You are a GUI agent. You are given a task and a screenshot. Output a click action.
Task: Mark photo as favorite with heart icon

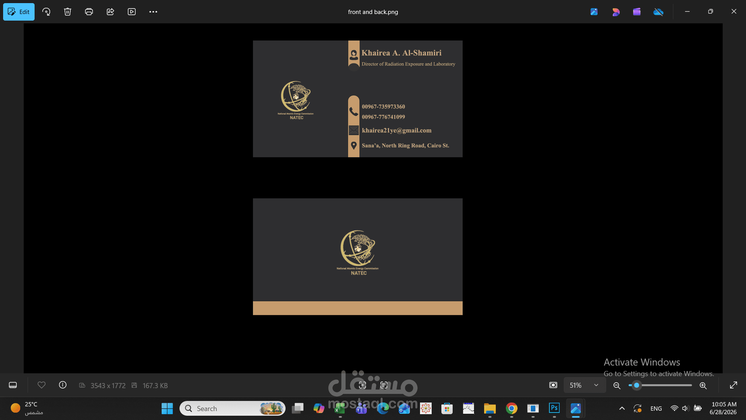click(x=42, y=385)
